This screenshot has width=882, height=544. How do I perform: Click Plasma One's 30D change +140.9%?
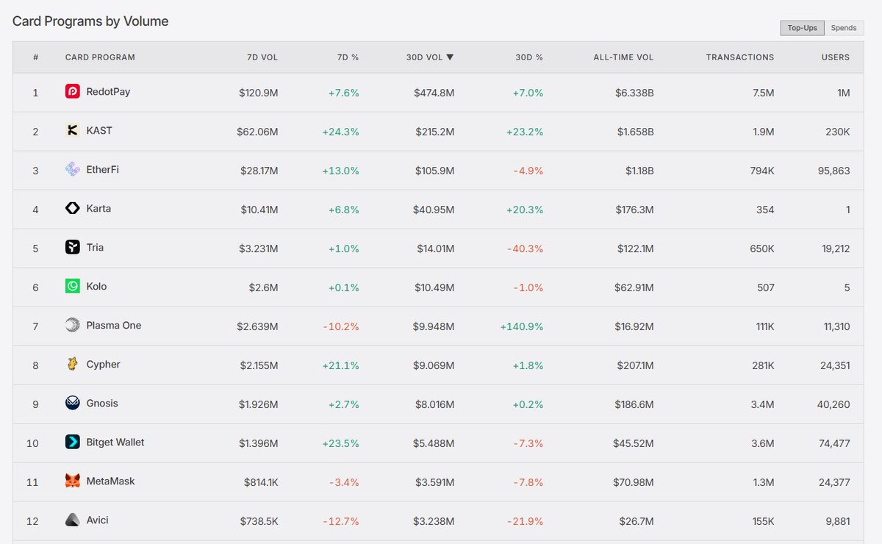522,326
